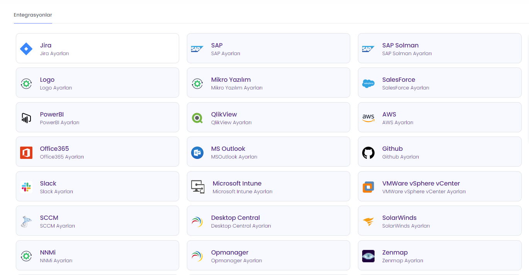Open the Opmanager integration title
Image resolution: width=529 pixels, height=275 pixels.
coord(229,252)
